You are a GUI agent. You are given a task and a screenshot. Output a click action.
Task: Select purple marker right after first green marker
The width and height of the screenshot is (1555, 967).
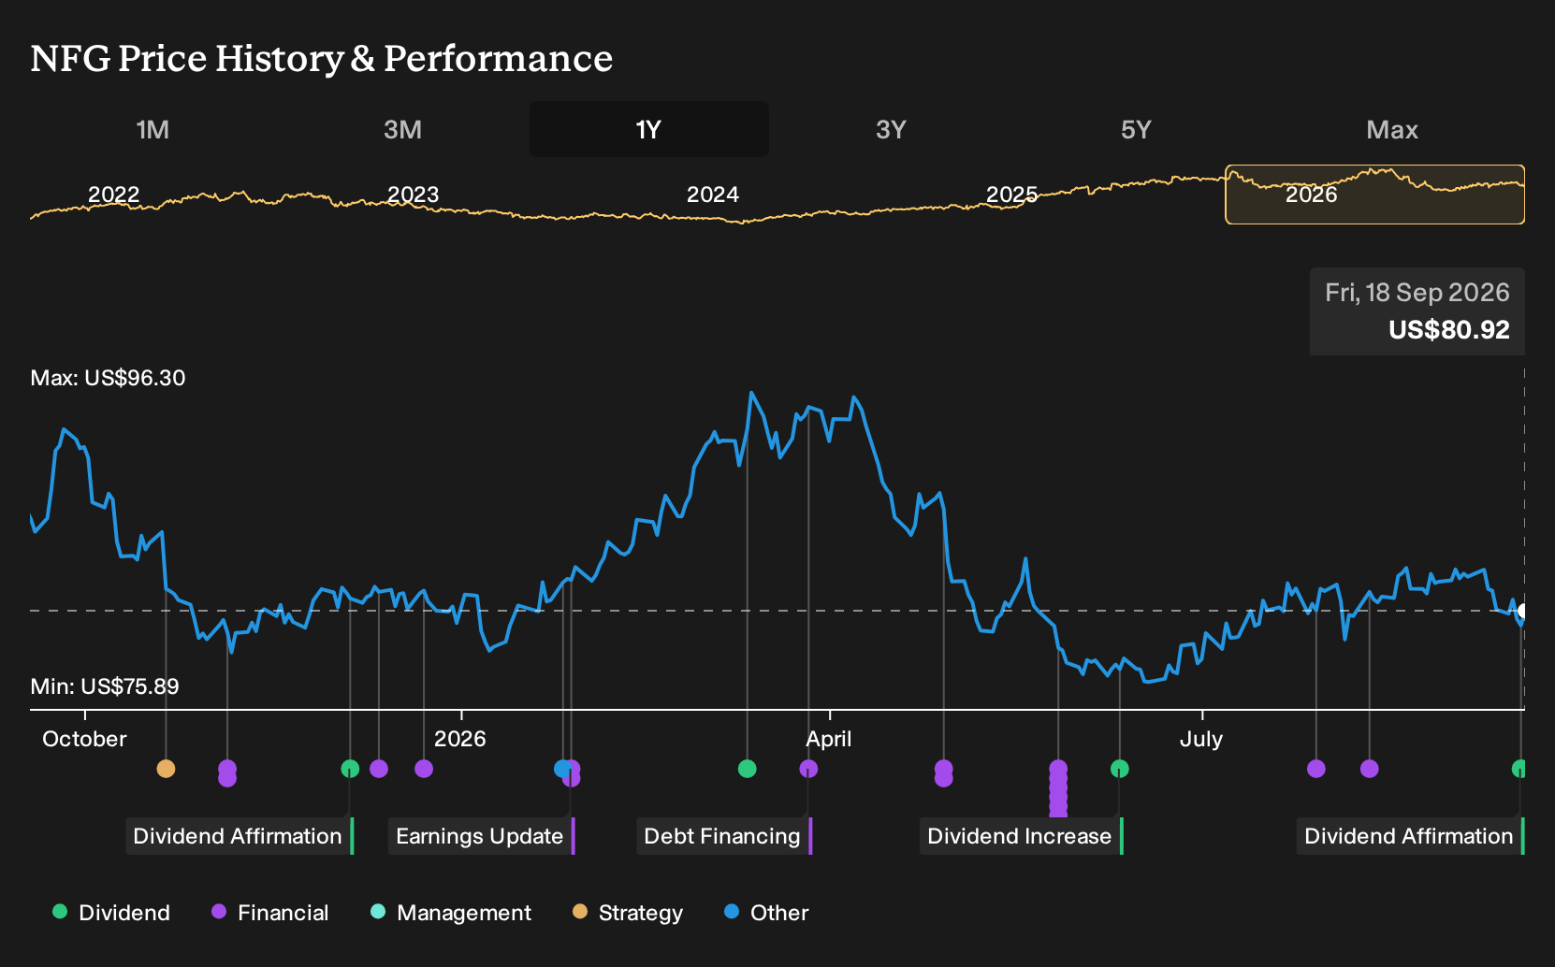click(379, 769)
